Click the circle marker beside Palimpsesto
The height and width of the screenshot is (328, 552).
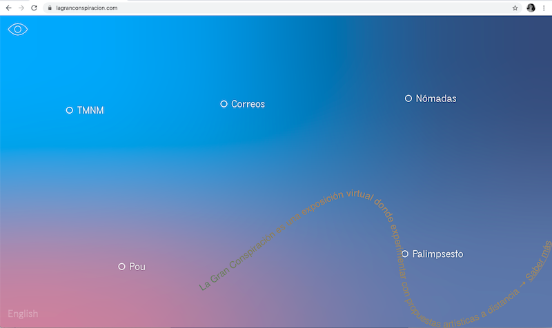click(x=405, y=254)
